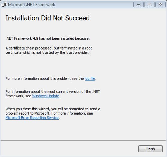The height and width of the screenshot is (157, 167).
Task: Open the log file link
Action: pos(90,78)
